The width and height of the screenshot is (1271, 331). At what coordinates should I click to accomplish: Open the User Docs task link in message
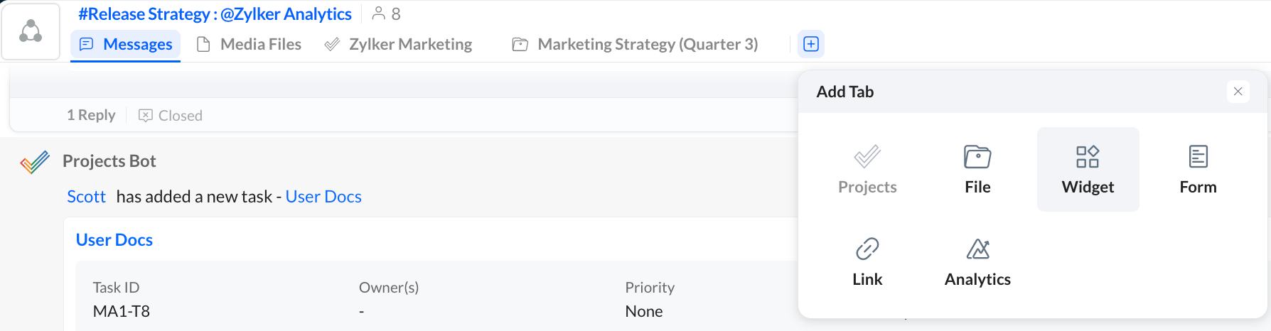323,197
